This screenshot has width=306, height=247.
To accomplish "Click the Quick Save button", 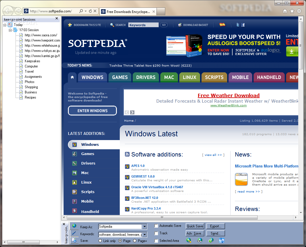I will tap(195, 226).
